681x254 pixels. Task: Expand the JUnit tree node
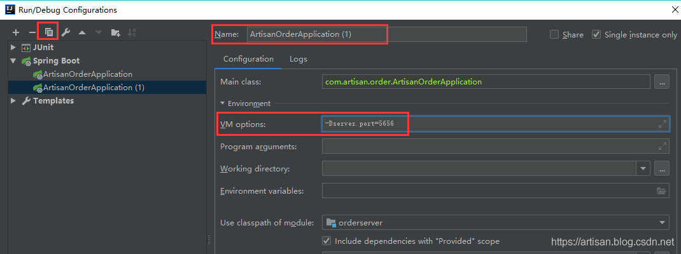pyautogui.click(x=13, y=48)
